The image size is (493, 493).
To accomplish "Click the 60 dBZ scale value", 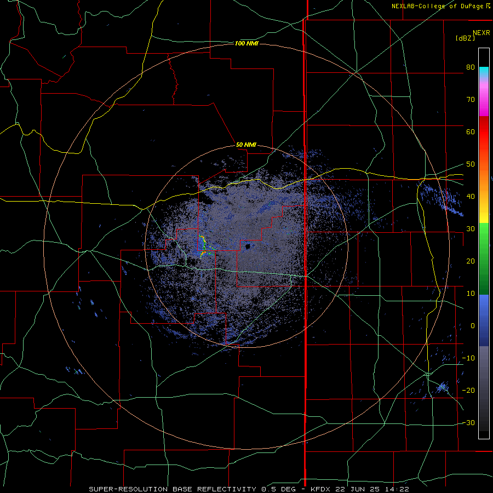I will click(471, 131).
